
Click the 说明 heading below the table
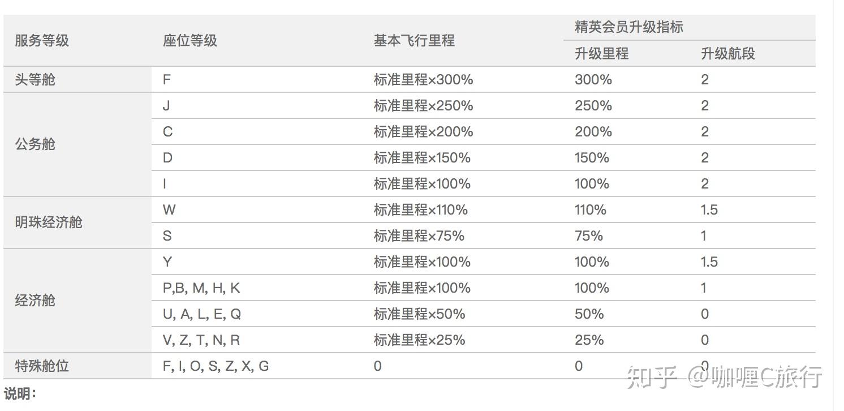20,394
